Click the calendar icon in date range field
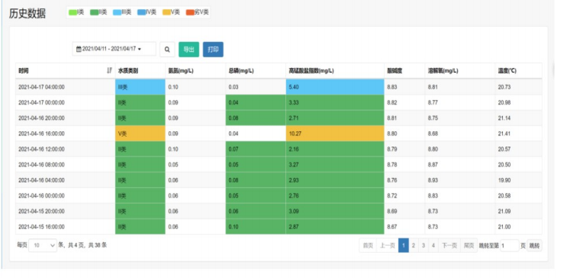The height and width of the screenshot is (278, 567). 79,49
